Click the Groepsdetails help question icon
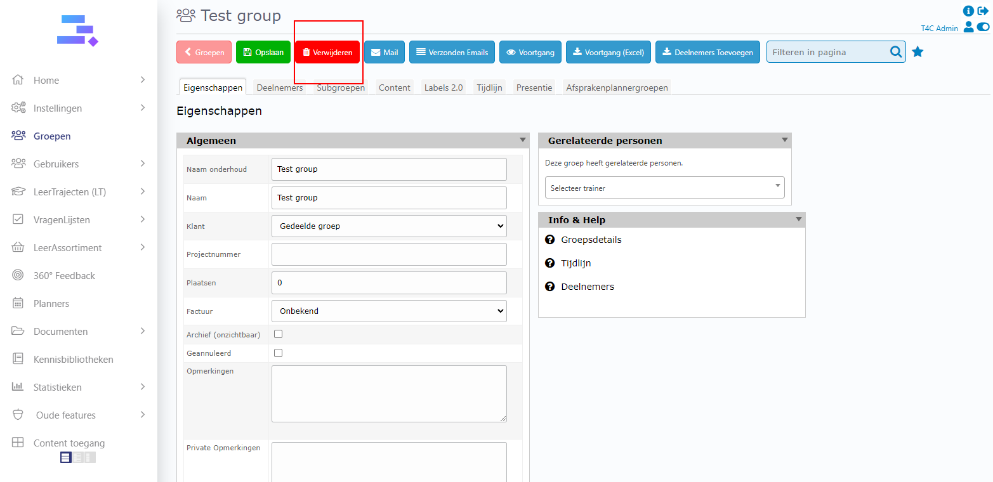 click(550, 240)
